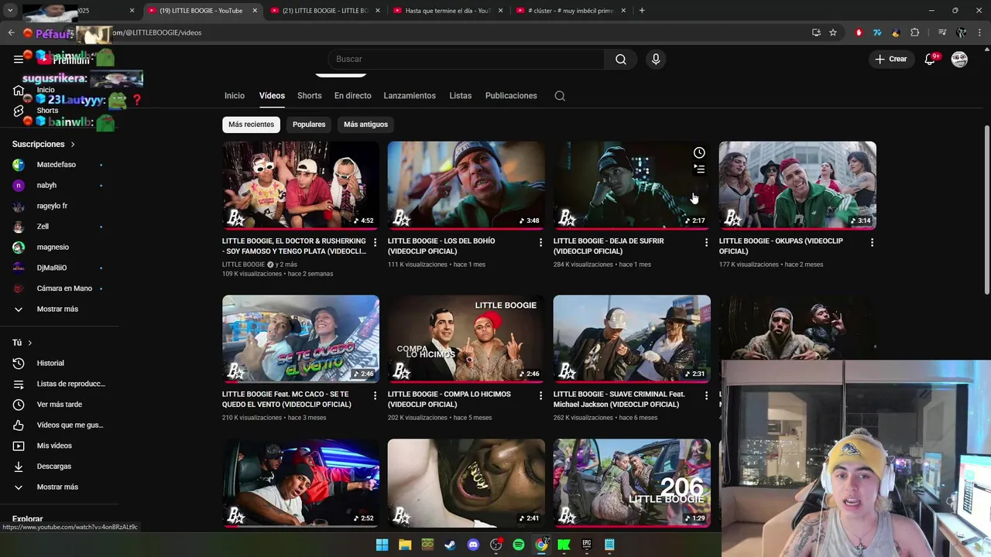This screenshot has width=991, height=557.
Task: Start voice search with microphone icon
Action: click(656, 59)
